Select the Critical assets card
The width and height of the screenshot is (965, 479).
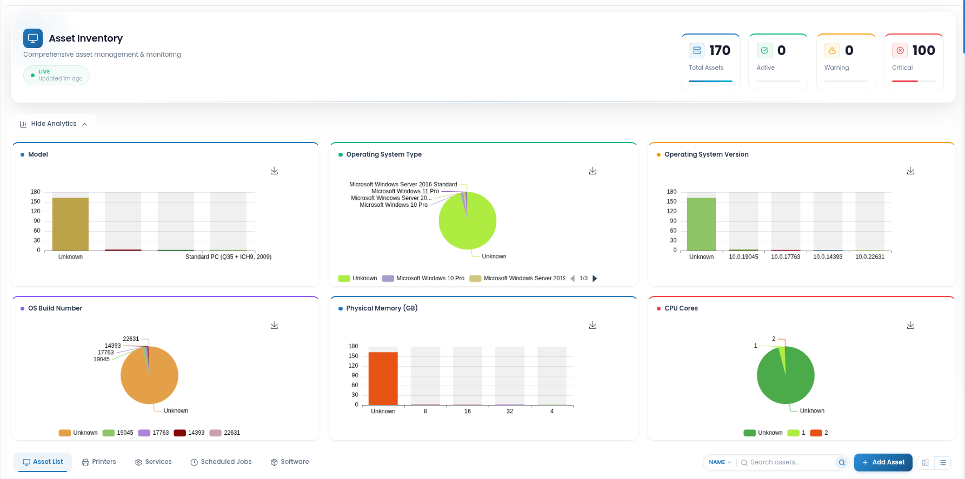click(x=914, y=62)
